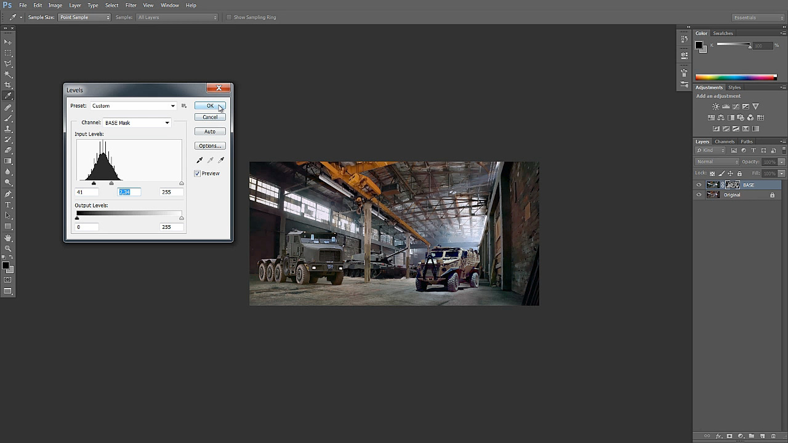Switch to the Channels tab
The image size is (788, 443).
click(x=724, y=142)
